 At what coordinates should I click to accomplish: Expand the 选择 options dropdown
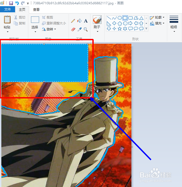point(35,32)
